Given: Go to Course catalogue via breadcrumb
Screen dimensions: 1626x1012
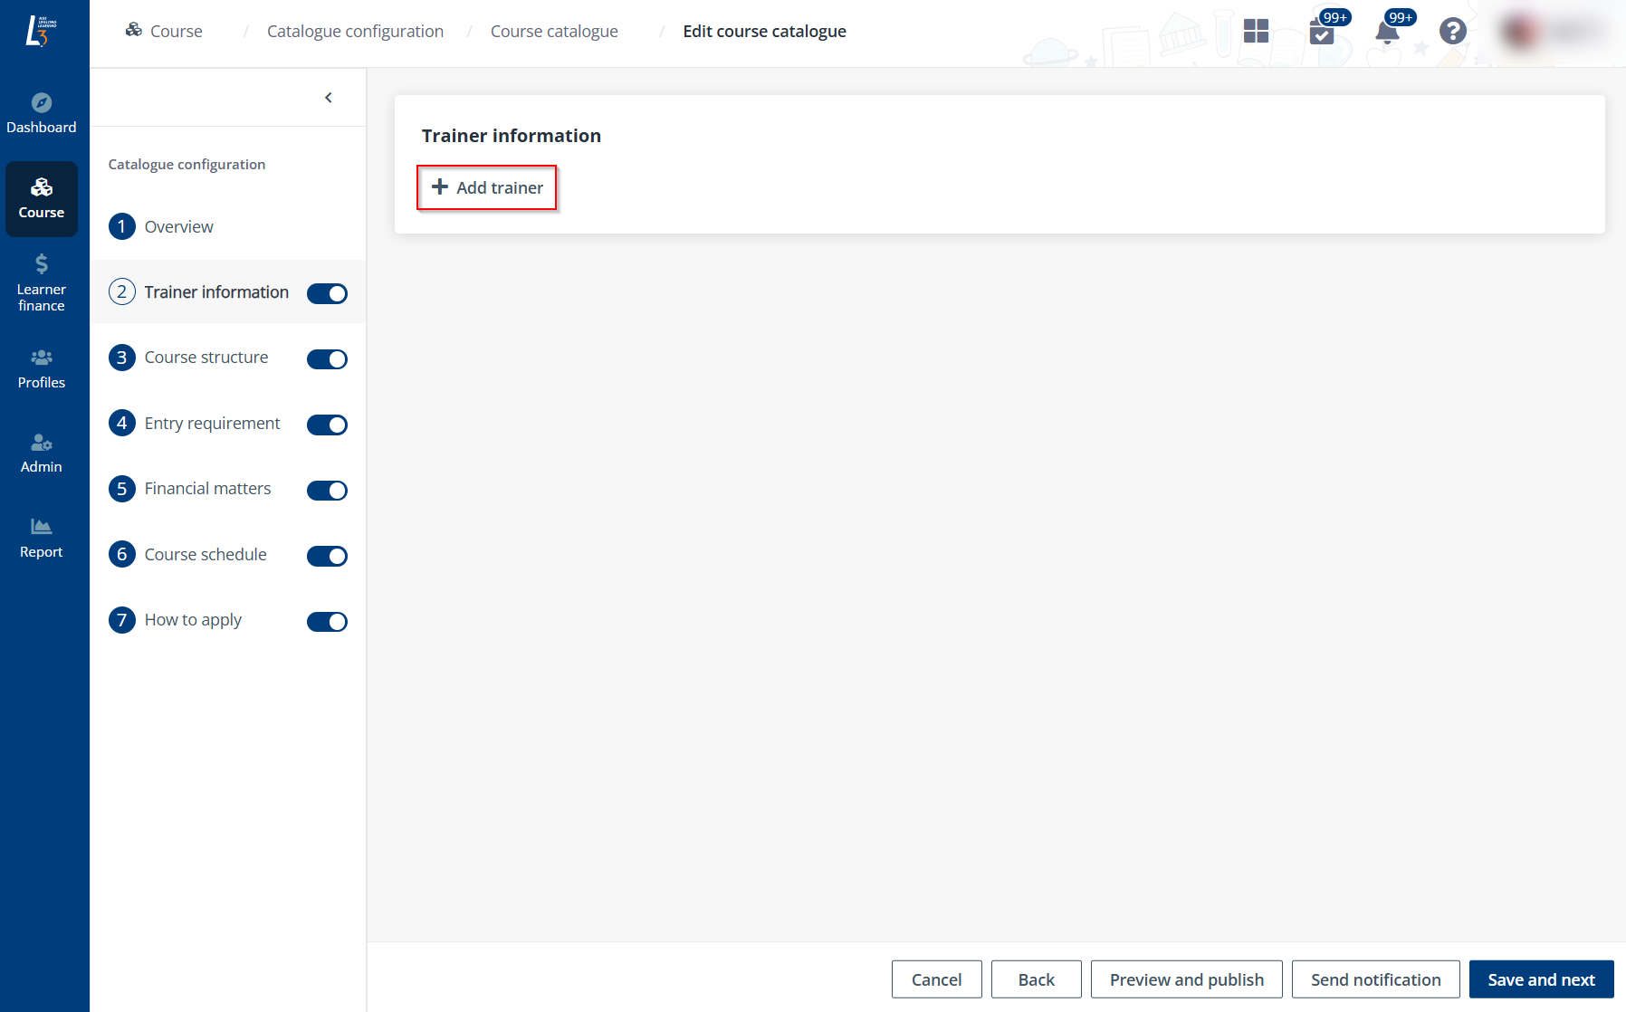Looking at the screenshot, I should pos(553,31).
